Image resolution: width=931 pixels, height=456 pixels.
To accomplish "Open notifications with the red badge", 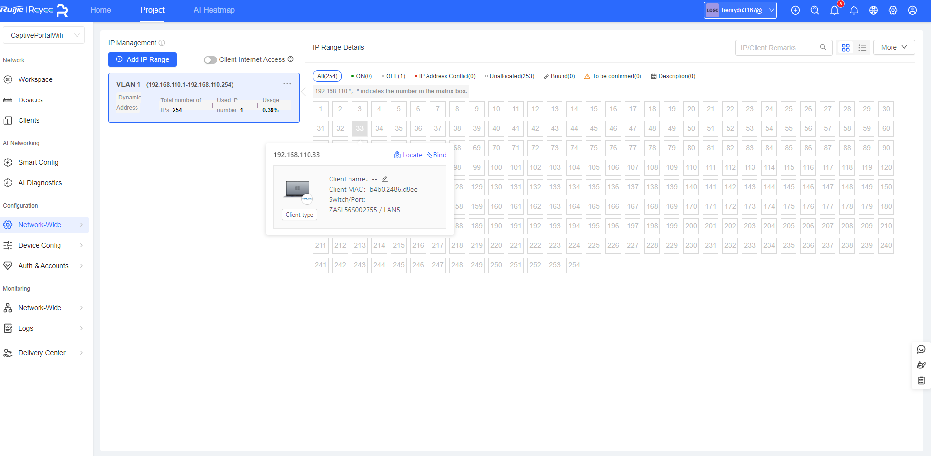I will 834,10.
